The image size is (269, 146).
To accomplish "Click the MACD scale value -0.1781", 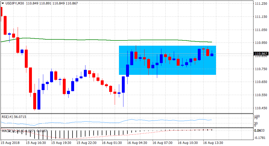I will click(260, 138).
